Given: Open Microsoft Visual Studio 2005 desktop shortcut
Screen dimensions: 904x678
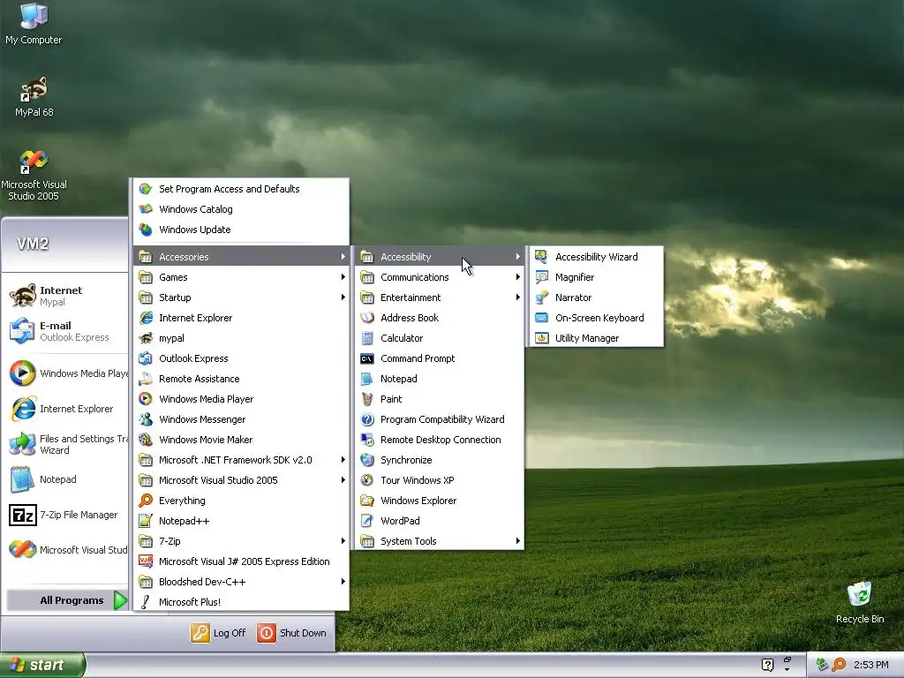Looking at the screenshot, I should (34, 176).
